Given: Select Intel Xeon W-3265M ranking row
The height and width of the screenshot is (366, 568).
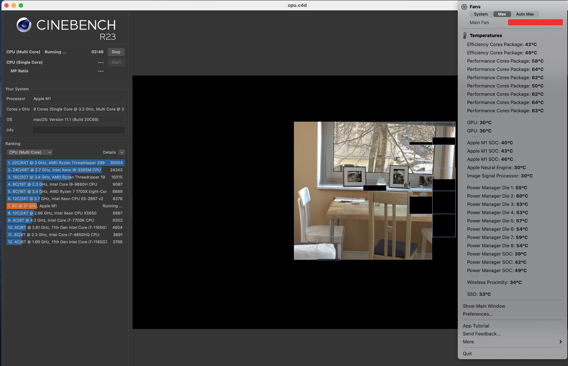Looking at the screenshot, I should tap(66, 170).
